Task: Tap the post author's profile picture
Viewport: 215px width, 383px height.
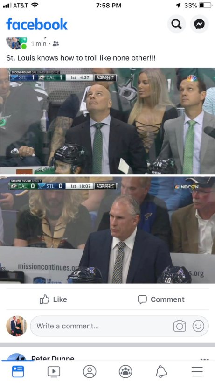Action: point(16,43)
